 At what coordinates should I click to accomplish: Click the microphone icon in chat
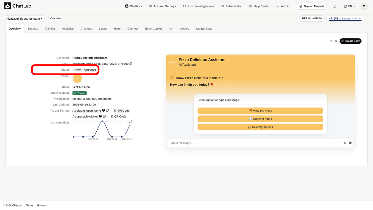pyautogui.click(x=345, y=143)
